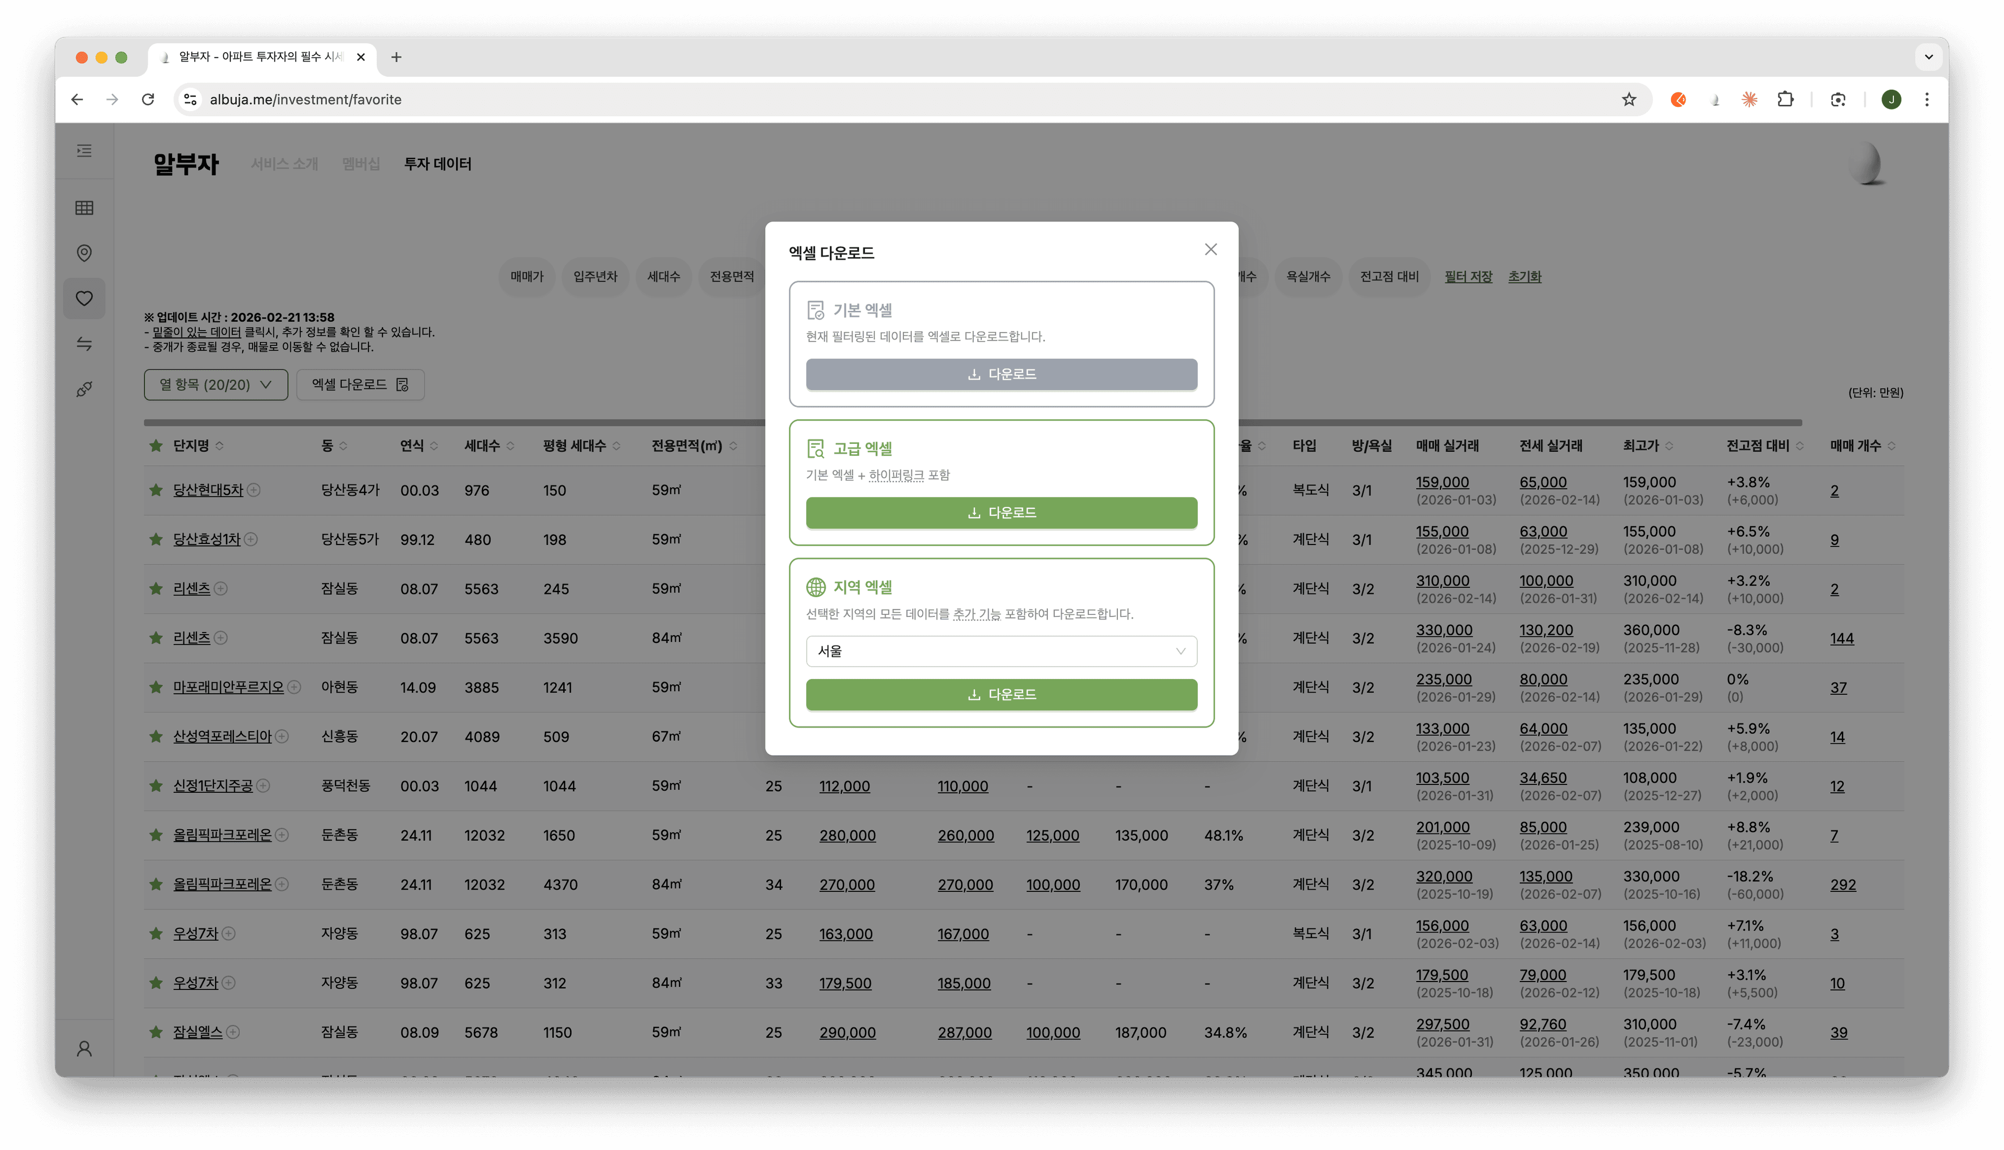Viewport: 2004px width, 1150px height.
Task: Reload the page in the browser
Action: point(148,100)
